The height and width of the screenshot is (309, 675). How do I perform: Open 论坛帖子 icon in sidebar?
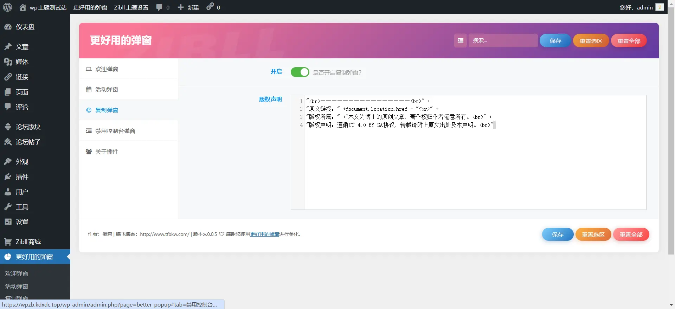8,142
